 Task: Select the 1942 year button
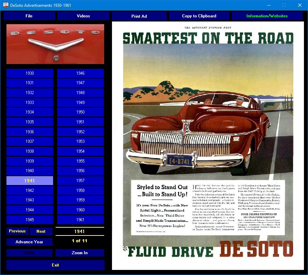30,190
